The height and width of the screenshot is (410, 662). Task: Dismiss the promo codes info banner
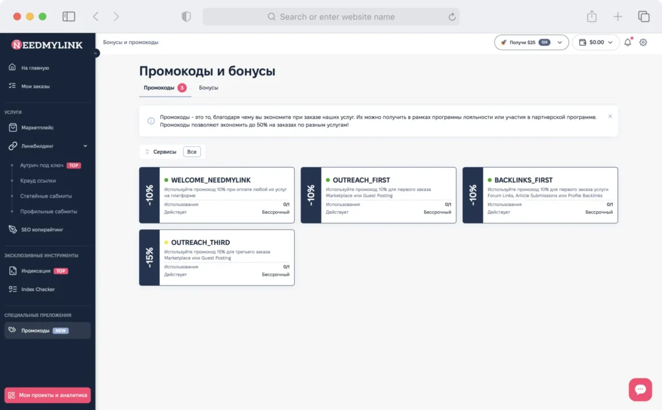(x=610, y=116)
